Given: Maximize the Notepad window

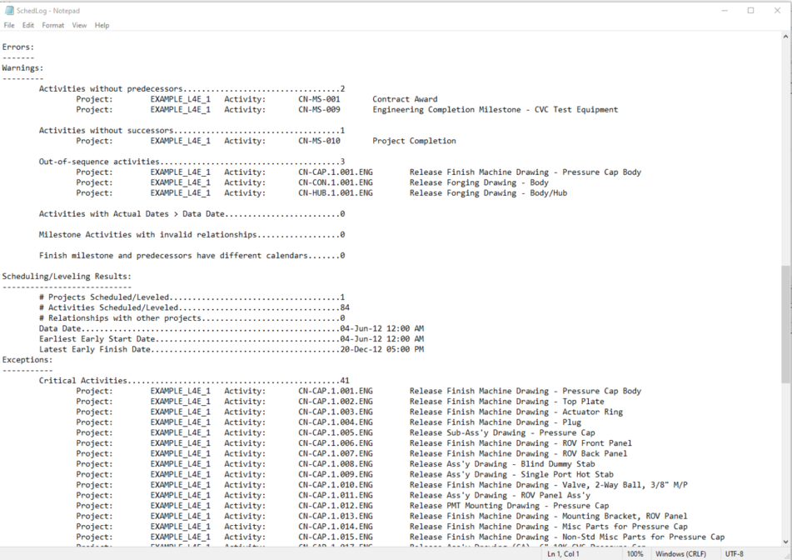Looking at the screenshot, I should pyautogui.click(x=750, y=11).
